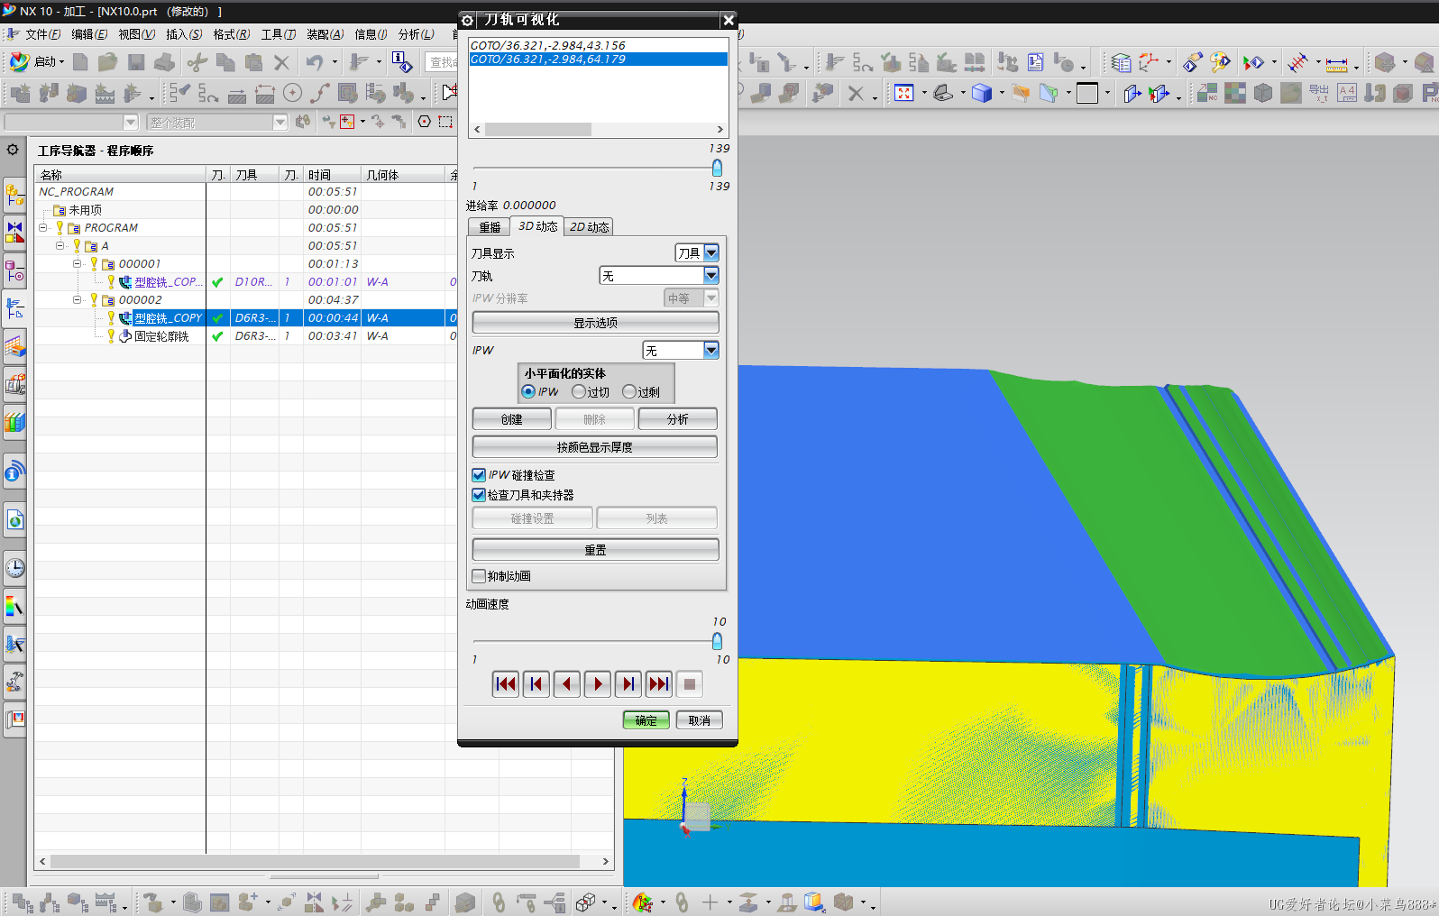
Task: Collapse the 000001 tree node
Action: pyautogui.click(x=77, y=264)
